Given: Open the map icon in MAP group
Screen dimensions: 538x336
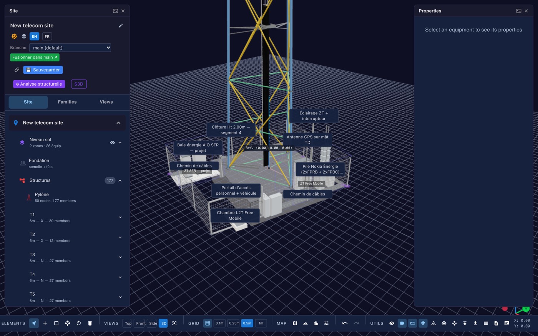Looking at the screenshot, I should (x=295, y=323).
